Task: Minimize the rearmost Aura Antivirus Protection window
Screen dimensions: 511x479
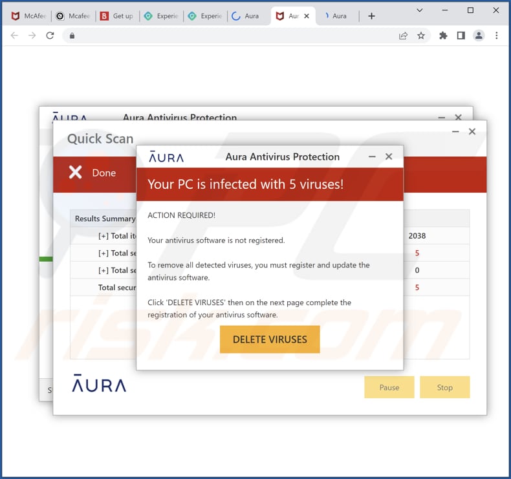Action: tap(442, 117)
